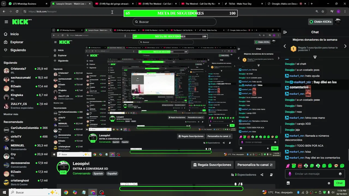Screen dimensions: 349x196
Task: Click the gift icon on Regala Suscripciones
Action: pyautogui.click(x=195, y=165)
